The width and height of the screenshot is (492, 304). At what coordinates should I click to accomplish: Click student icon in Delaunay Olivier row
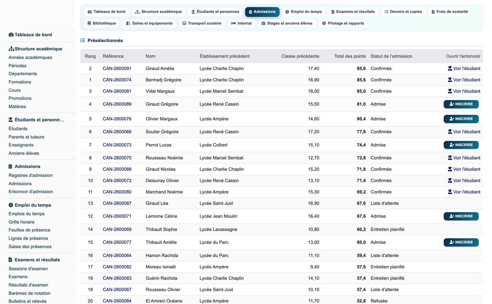tap(450, 180)
